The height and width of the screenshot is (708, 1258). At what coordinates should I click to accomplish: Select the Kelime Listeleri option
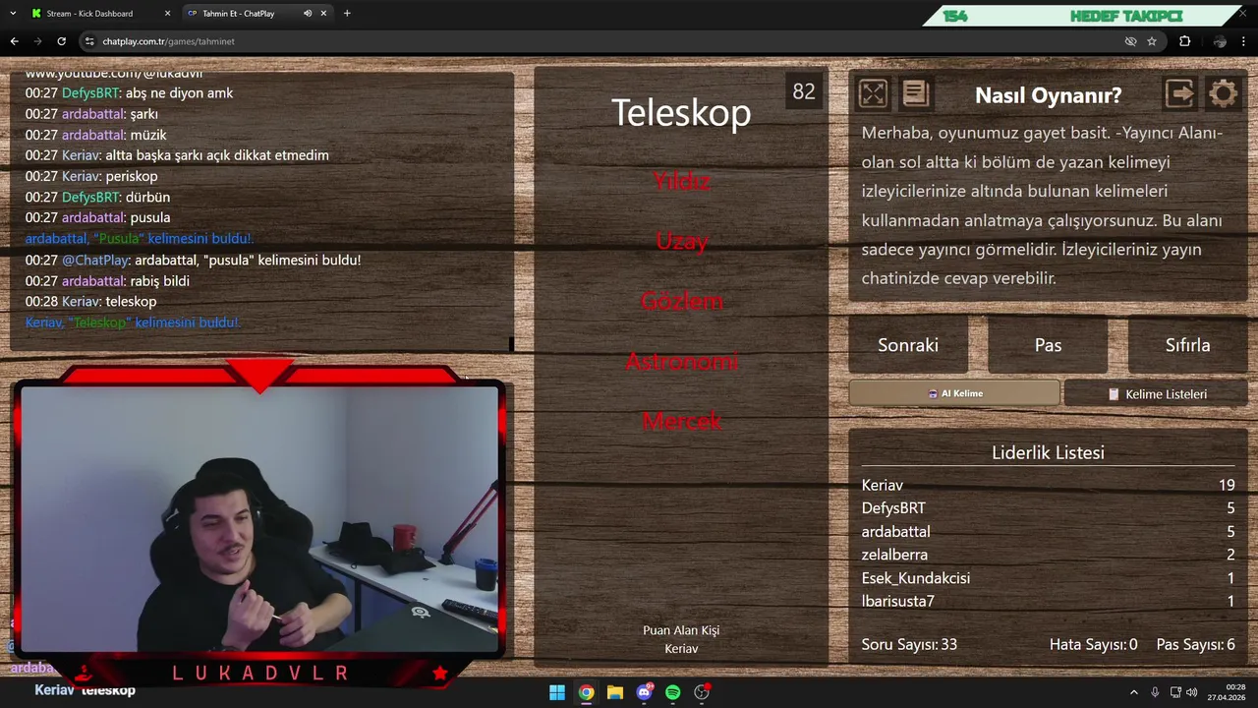tap(1156, 393)
